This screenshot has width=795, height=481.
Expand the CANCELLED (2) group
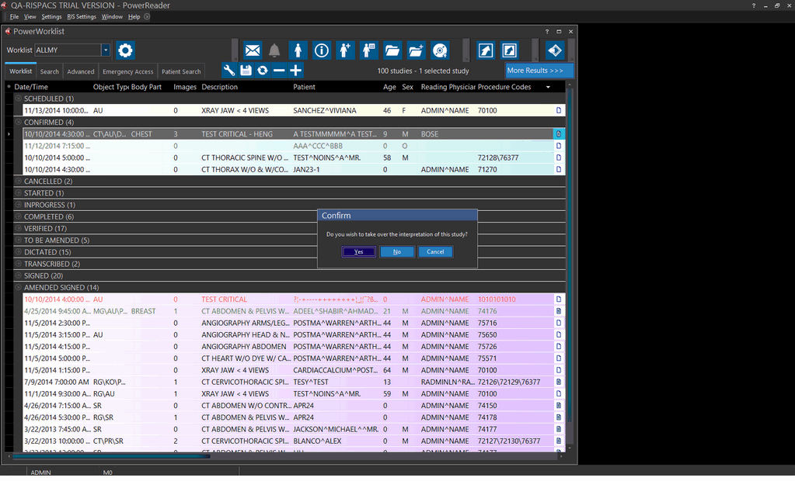pos(19,182)
